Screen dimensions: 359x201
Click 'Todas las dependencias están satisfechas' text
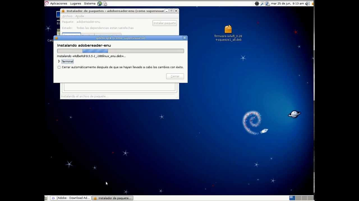105,28
